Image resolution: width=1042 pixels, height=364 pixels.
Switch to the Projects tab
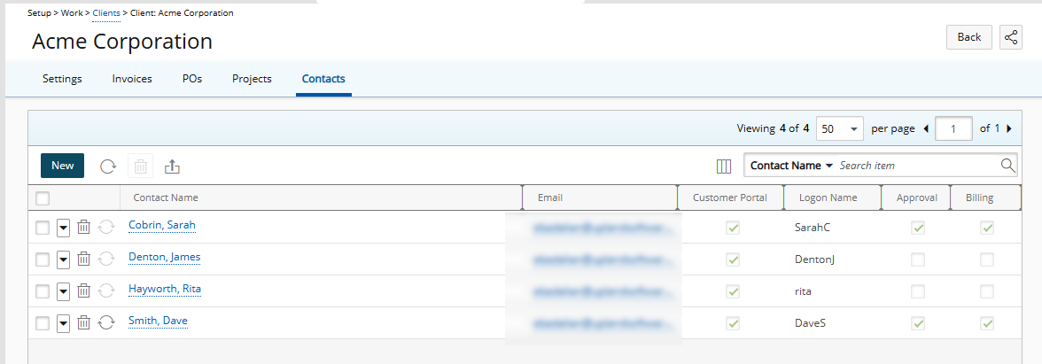252,78
